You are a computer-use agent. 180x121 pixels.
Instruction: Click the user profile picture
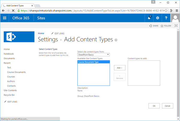click(175, 18)
